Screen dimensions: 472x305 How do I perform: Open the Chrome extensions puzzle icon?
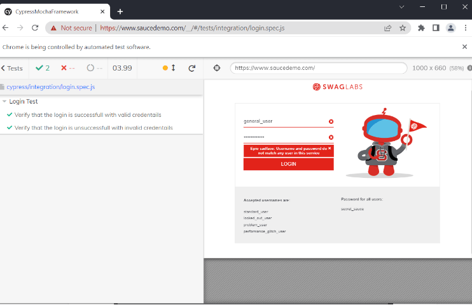(x=421, y=28)
